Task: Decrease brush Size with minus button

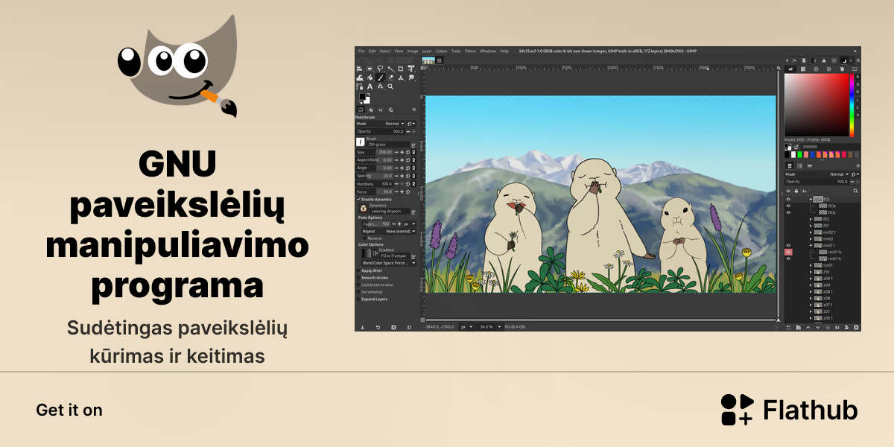Action: 396,152
